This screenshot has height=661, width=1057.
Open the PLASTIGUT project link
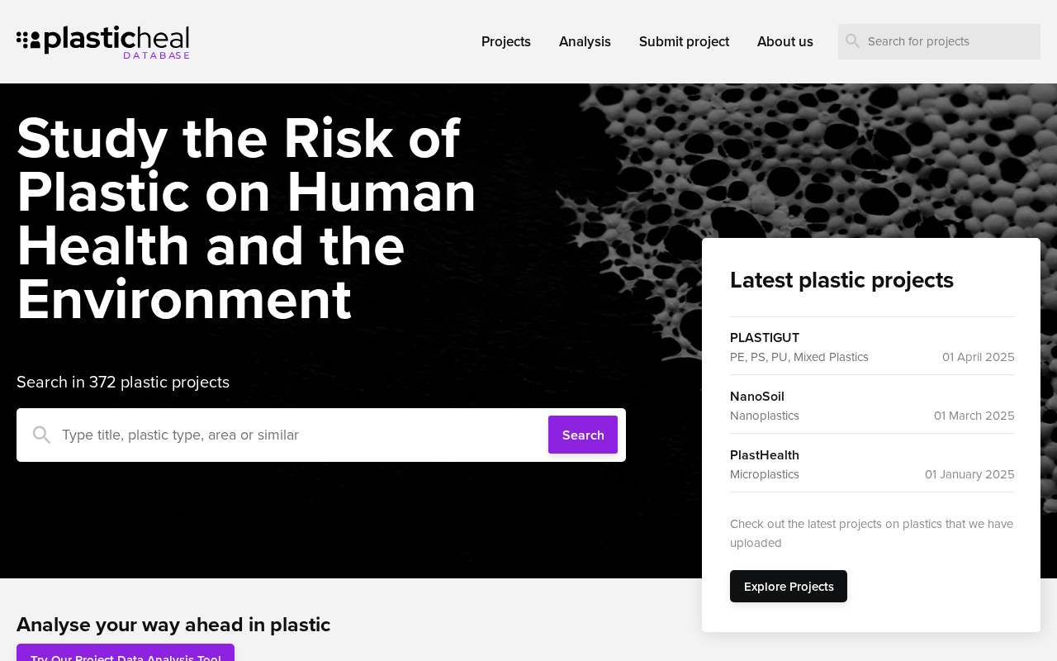[x=765, y=338]
